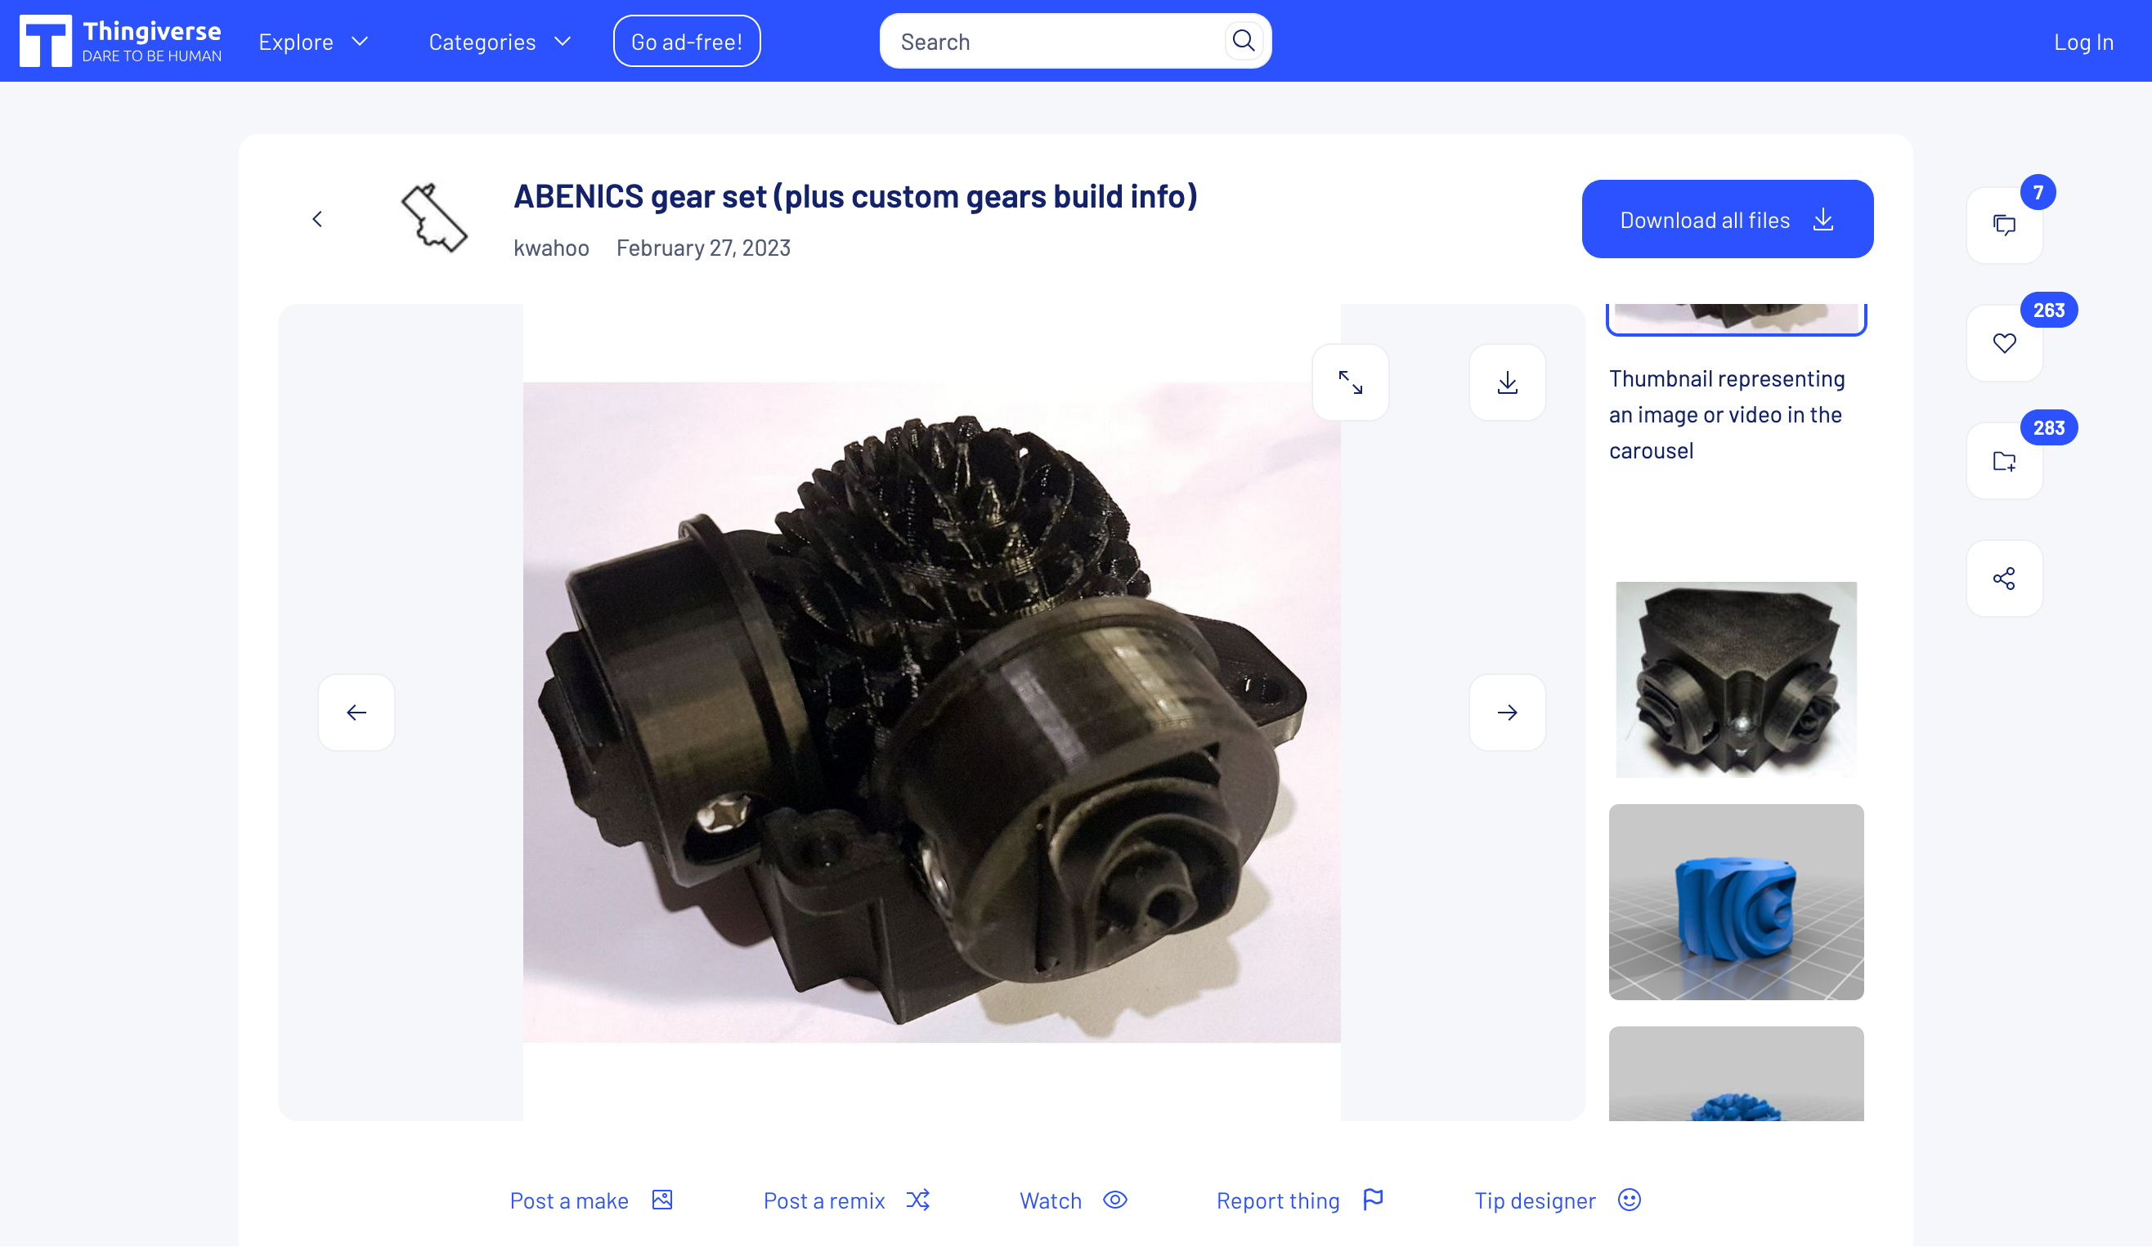Download the current carousel image
The height and width of the screenshot is (1247, 2152).
(1507, 382)
